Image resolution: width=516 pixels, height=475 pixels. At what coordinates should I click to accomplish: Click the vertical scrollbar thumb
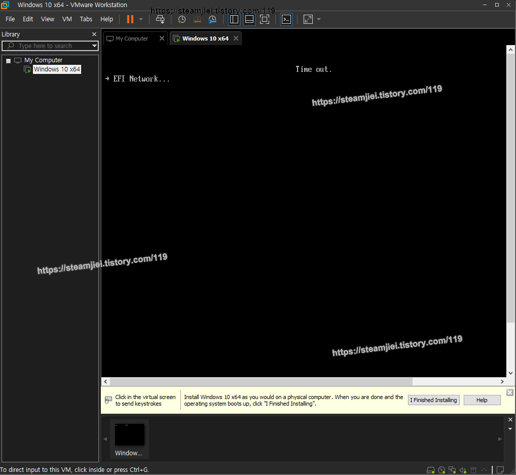point(510,188)
